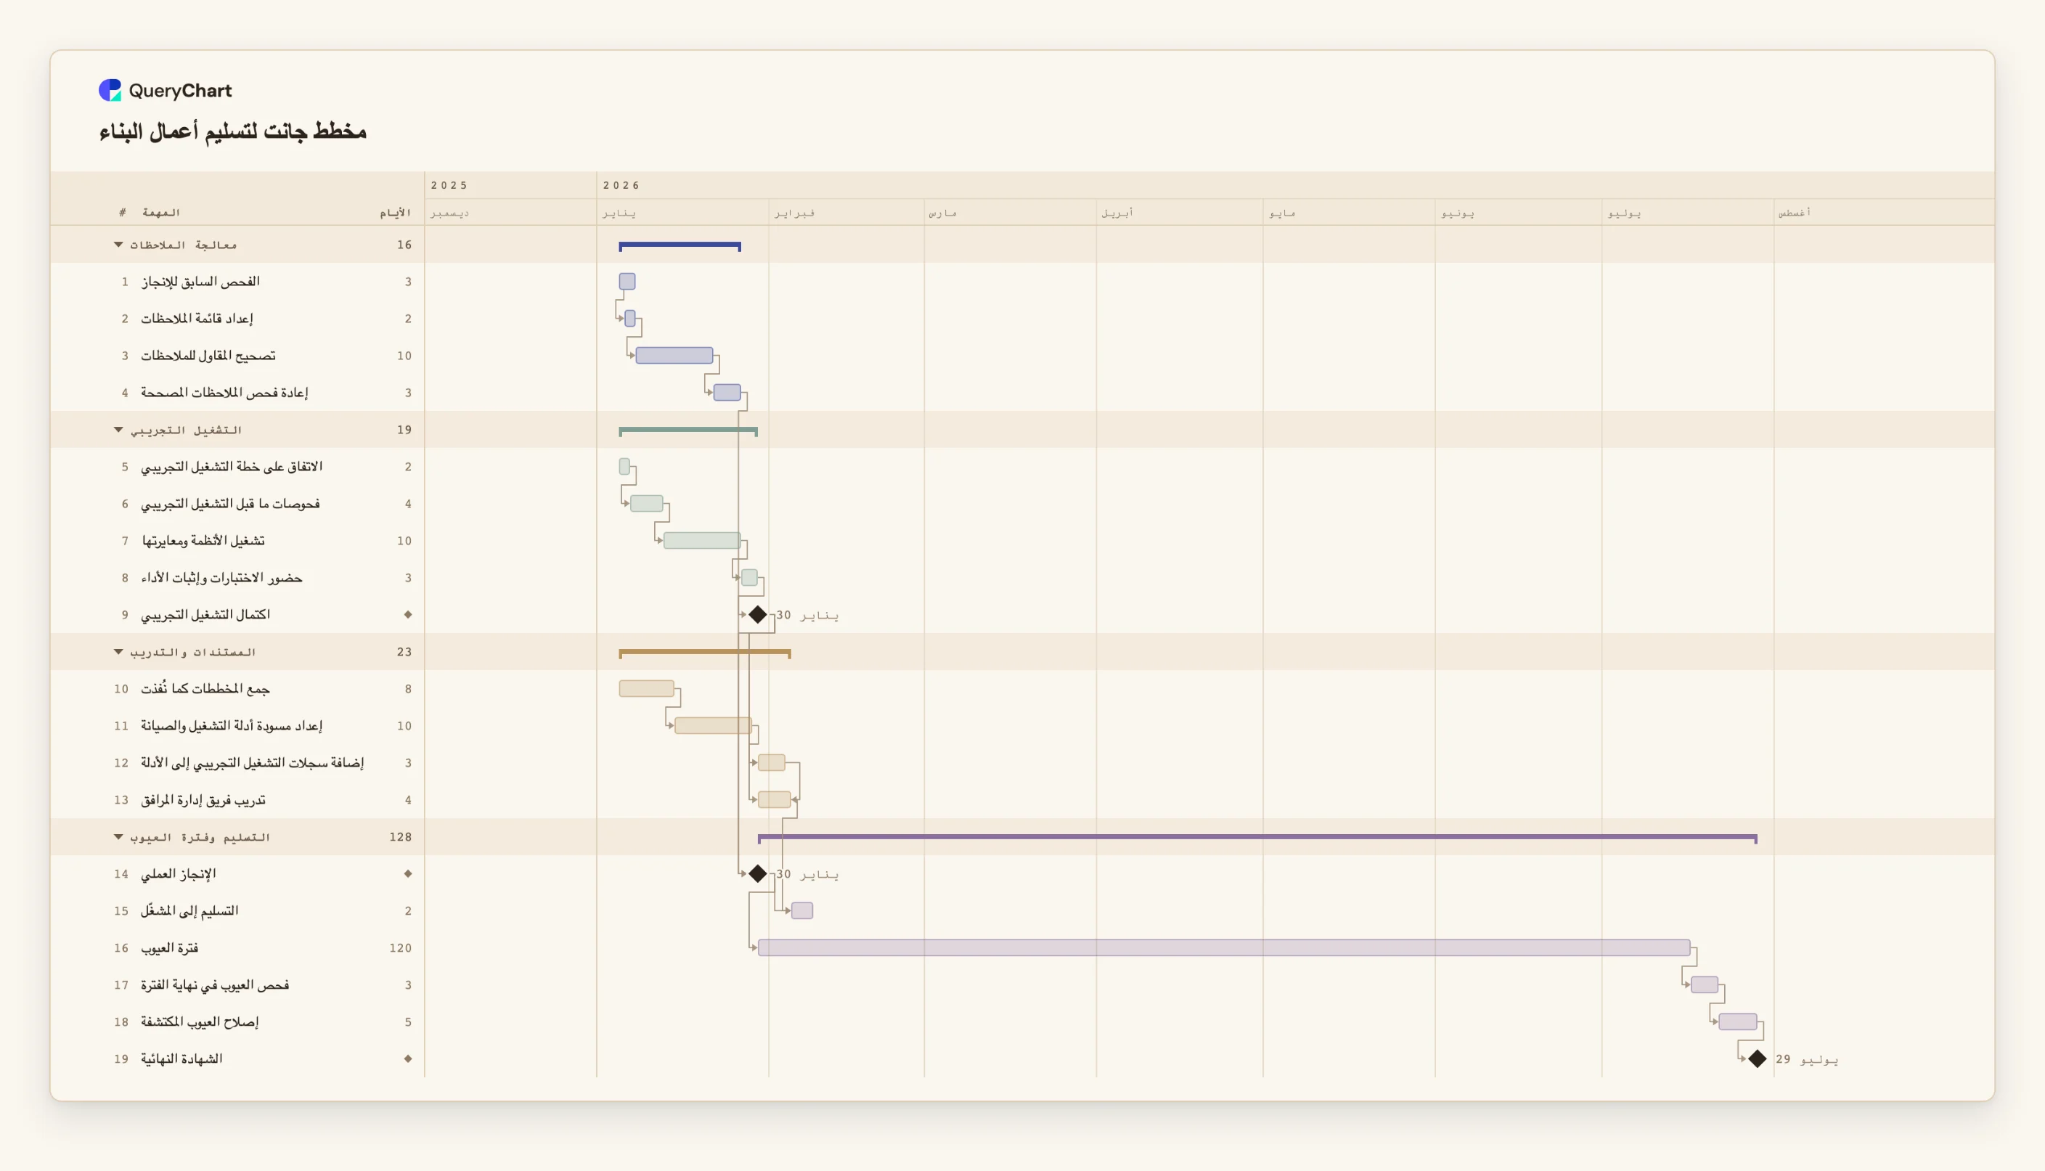The image size is (2045, 1171).
Task: Select the فترة العيوب 120-day task bar
Action: 1224,947
